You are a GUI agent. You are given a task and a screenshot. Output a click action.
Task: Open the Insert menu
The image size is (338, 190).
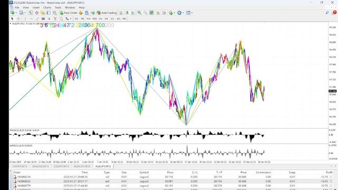tap(36, 7)
